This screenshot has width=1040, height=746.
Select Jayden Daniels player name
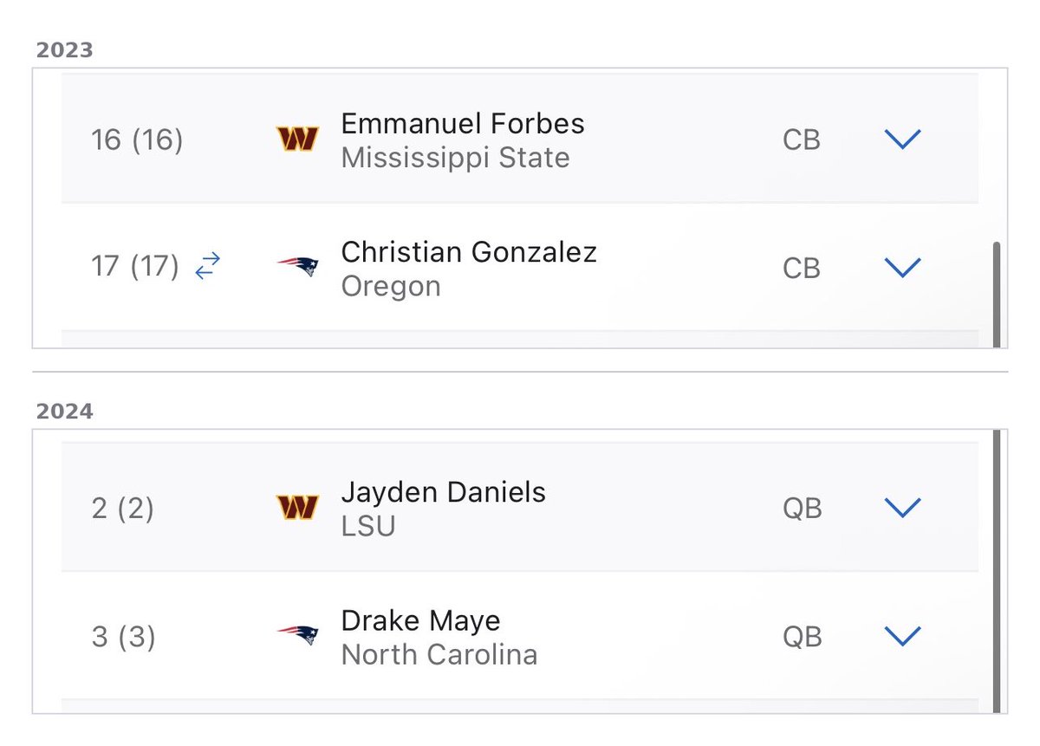(x=444, y=493)
